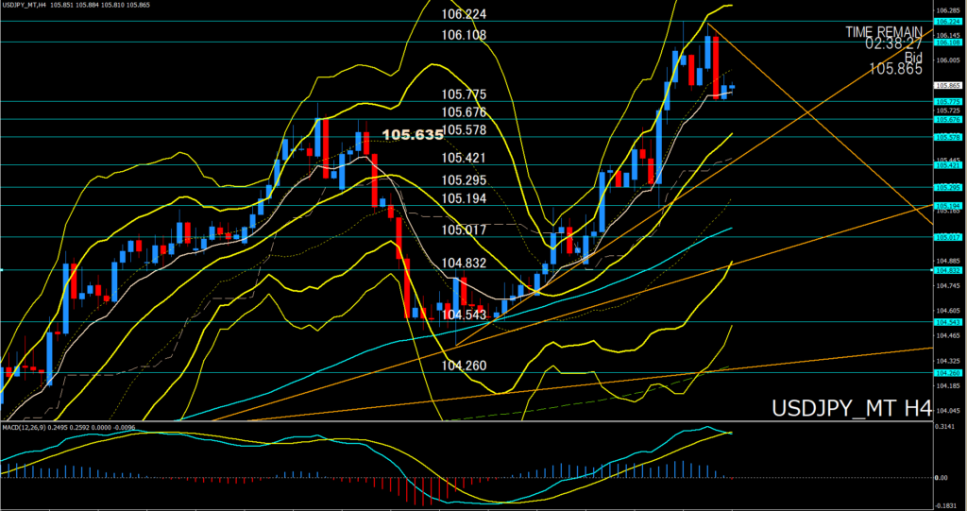Image resolution: width=967 pixels, height=511 pixels.
Task: Select the 104.885 tick on price axis
Action: pos(946,261)
